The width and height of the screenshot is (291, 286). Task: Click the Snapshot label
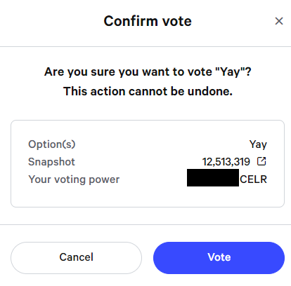tap(51, 162)
